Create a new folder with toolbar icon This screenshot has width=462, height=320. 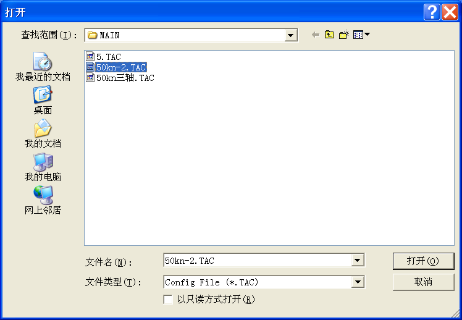[344, 35]
